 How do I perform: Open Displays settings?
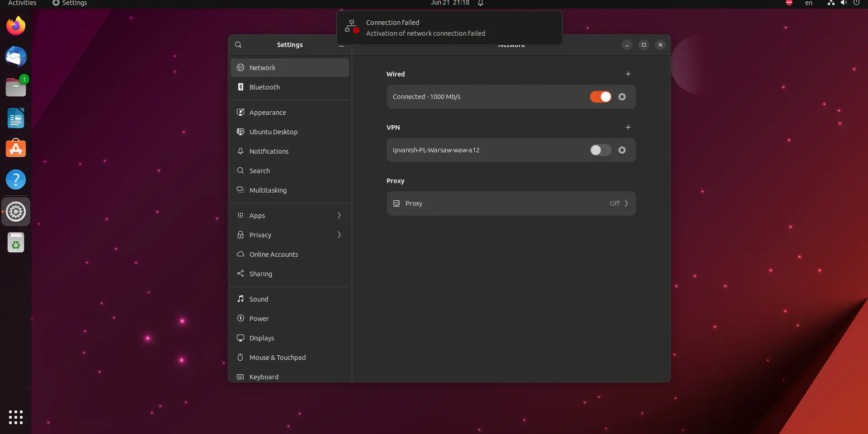point(290,338)
